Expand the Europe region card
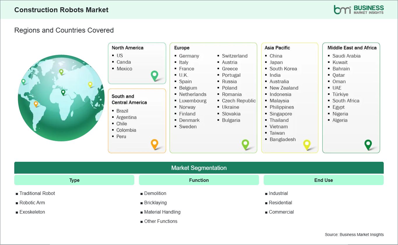The image size is (398, 245). point(213,97)
